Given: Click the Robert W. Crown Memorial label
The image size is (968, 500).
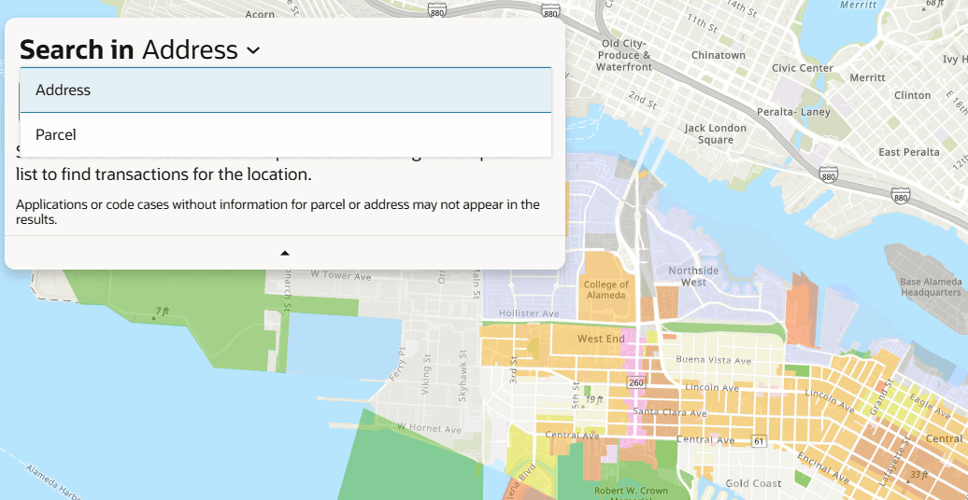Looking at the screenshot, I should point(631,493).
